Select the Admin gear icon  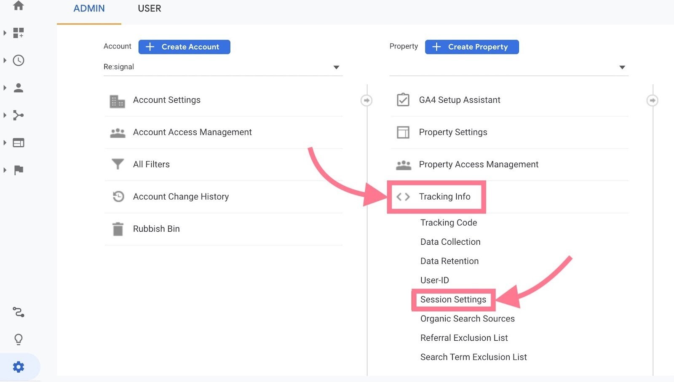click(x=18, y=366)
